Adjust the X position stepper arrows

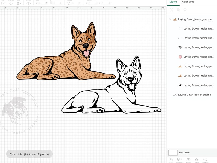point(96,3)
